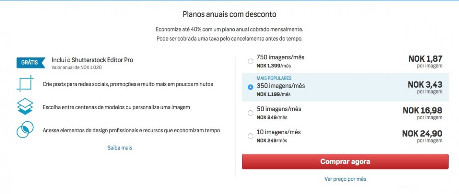This screenshot has width=459, height=194.
Task: Click the Comprar agora button
Action: (x=345, y=162)
